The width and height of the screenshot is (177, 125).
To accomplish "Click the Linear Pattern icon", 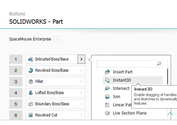I will coord(107,105).
